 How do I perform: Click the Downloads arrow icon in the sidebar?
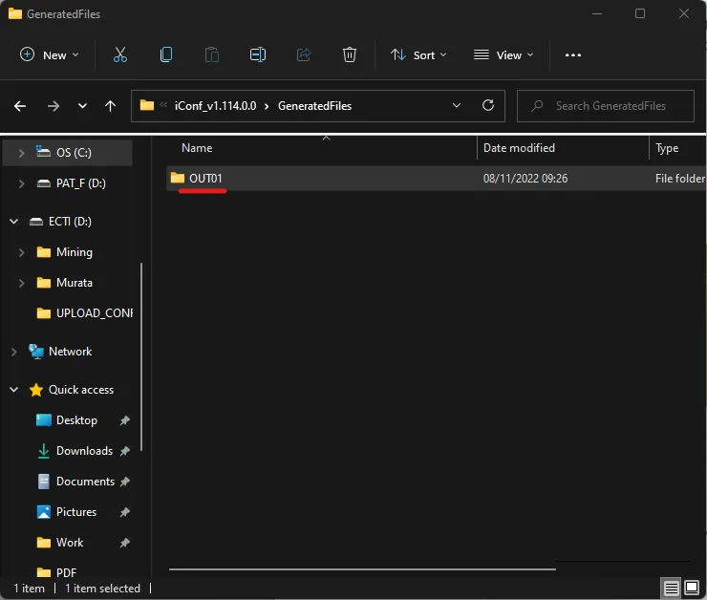[x=43, y=451]
